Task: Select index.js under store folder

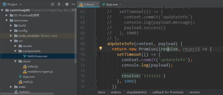Action: [x=33, y=66]
